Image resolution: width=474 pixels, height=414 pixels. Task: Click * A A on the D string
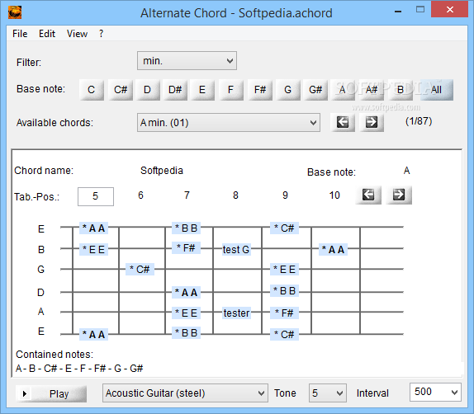coord(187,292)
